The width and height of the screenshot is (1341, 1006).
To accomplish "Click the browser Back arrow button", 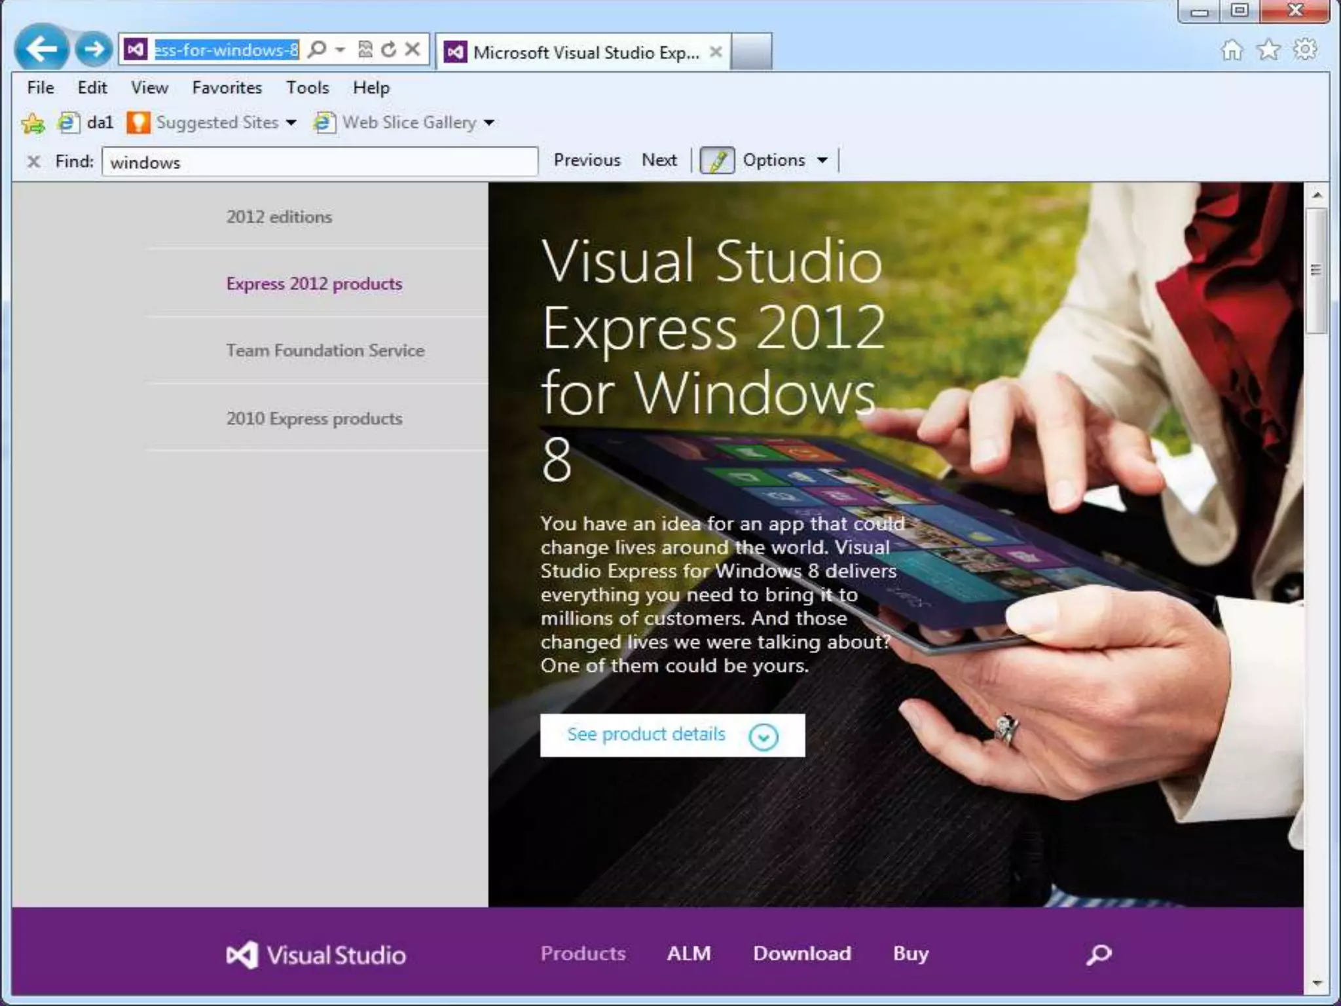I will [41, 48].
